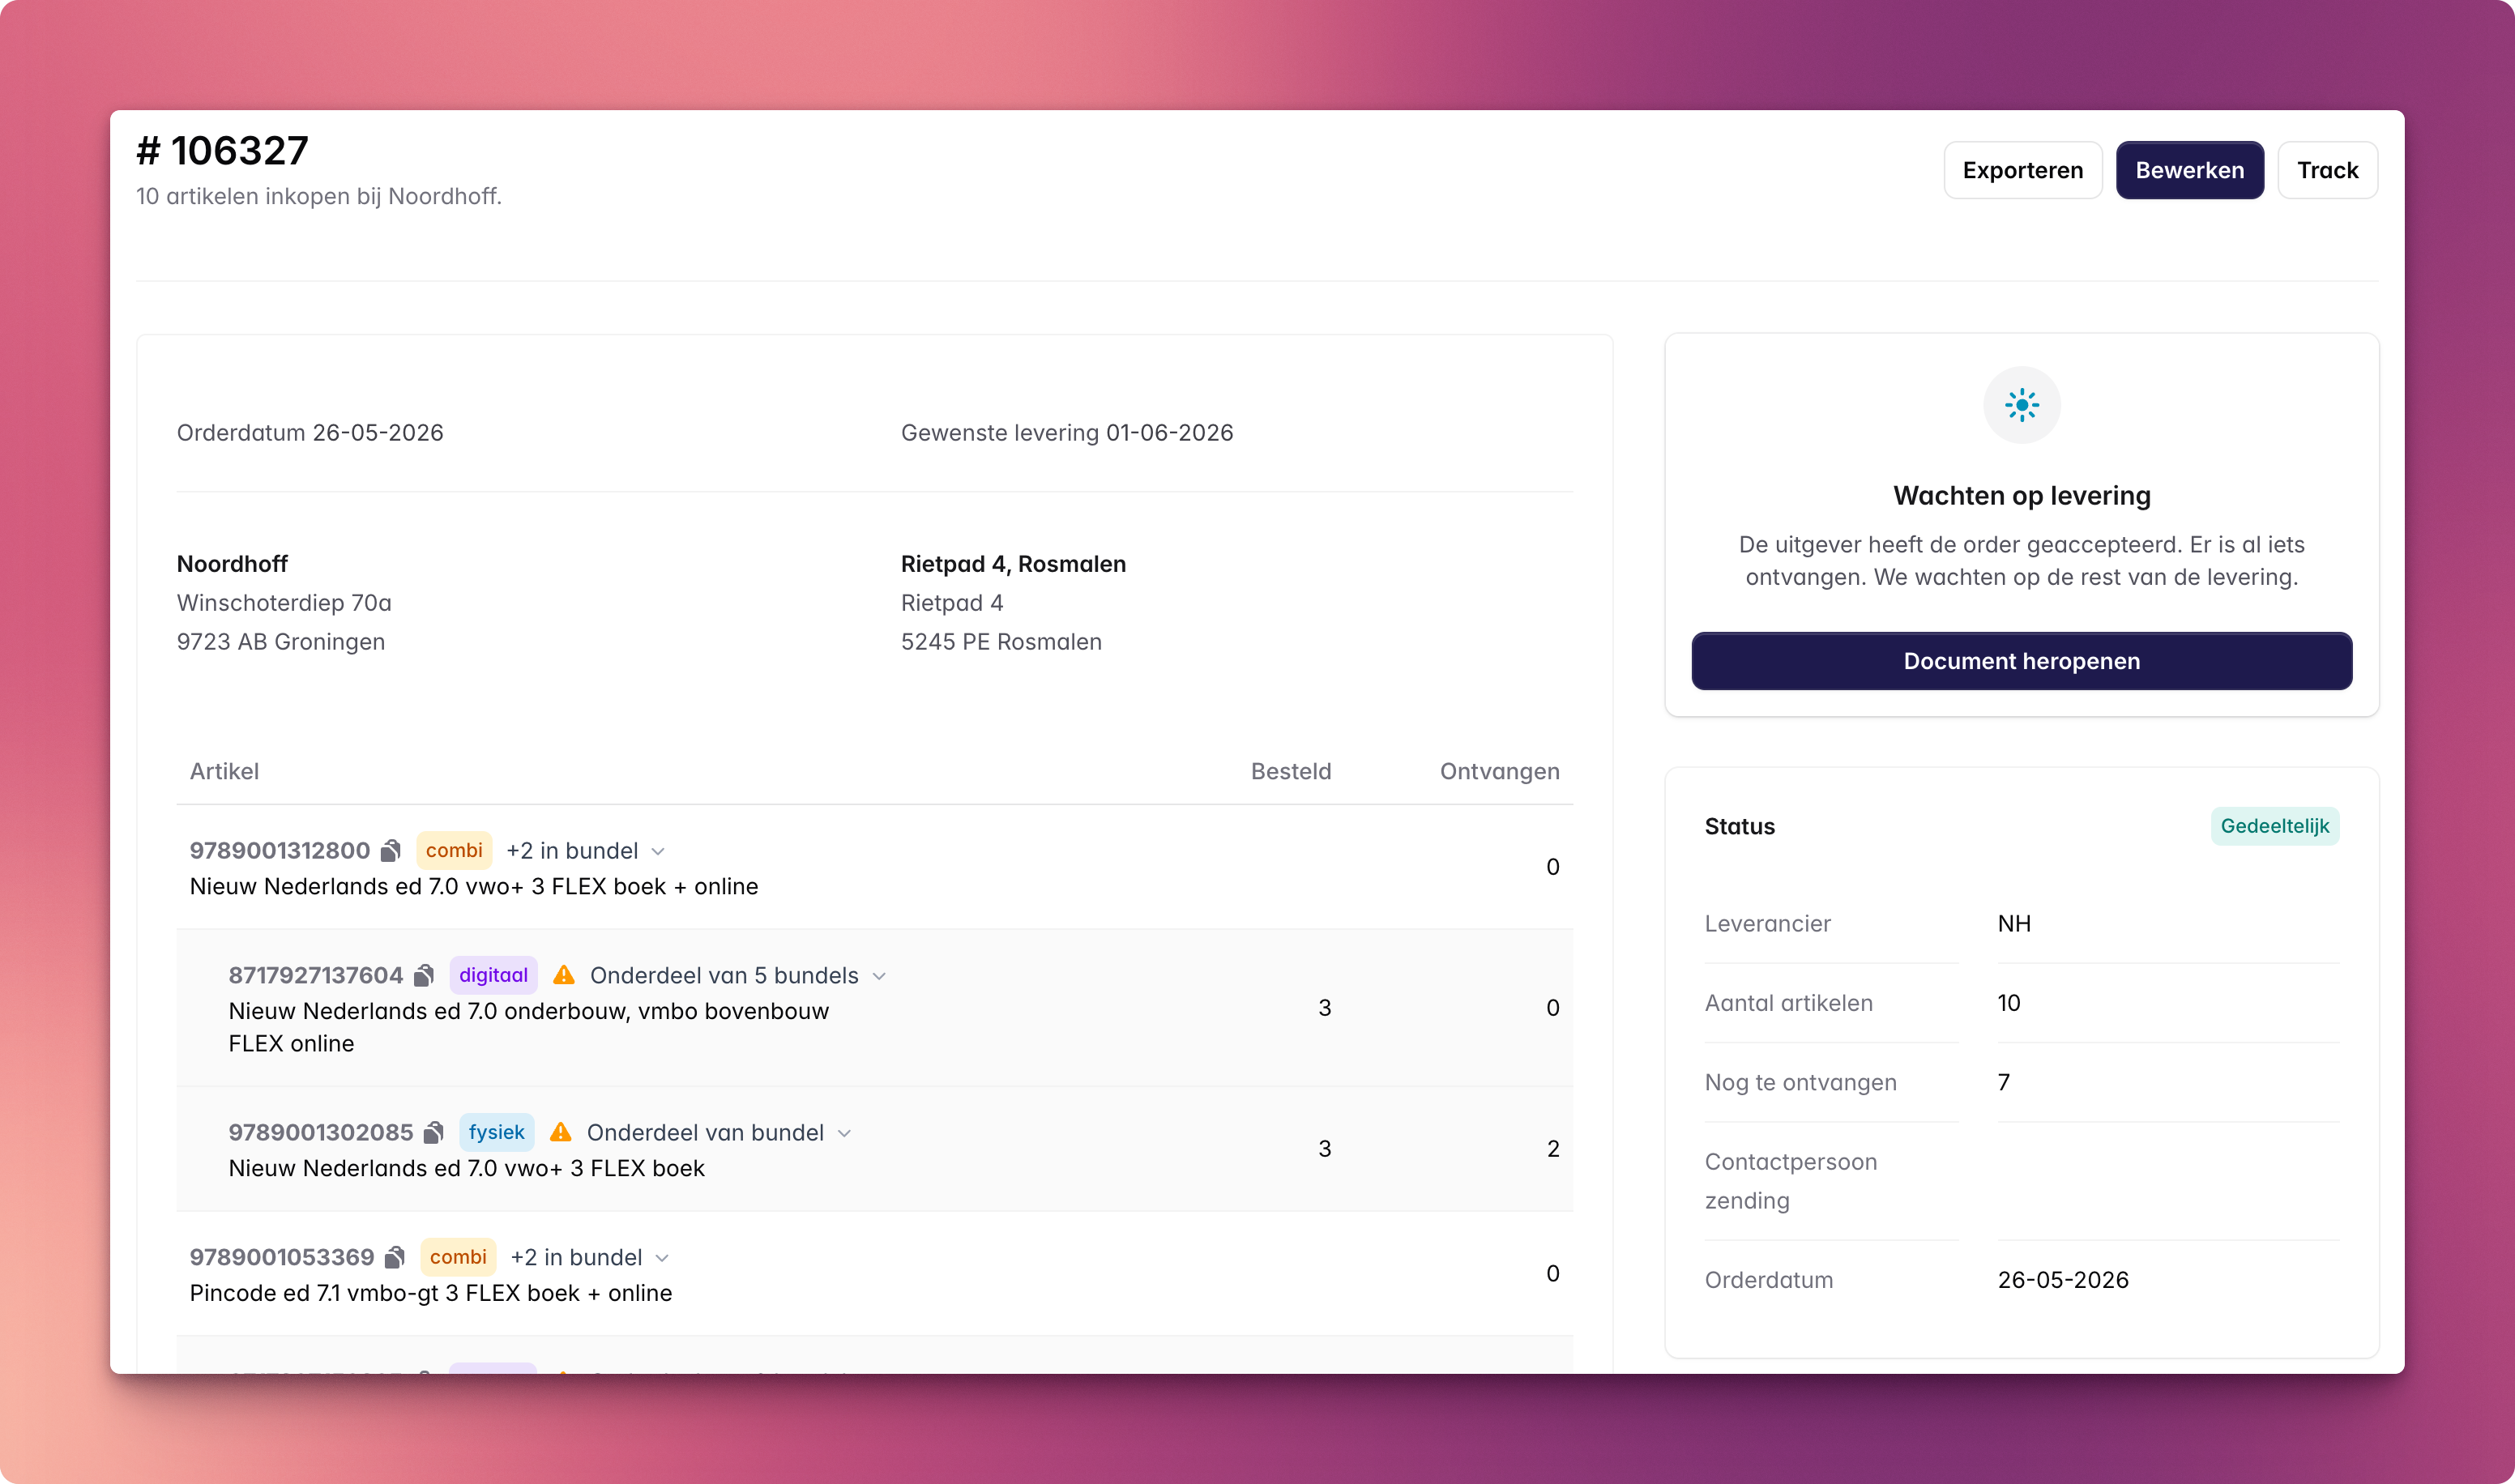The width and height of the screenshot is (2515, 1484).
Task: Copy article number 9789001312800
Action: (x=391, y=850)
